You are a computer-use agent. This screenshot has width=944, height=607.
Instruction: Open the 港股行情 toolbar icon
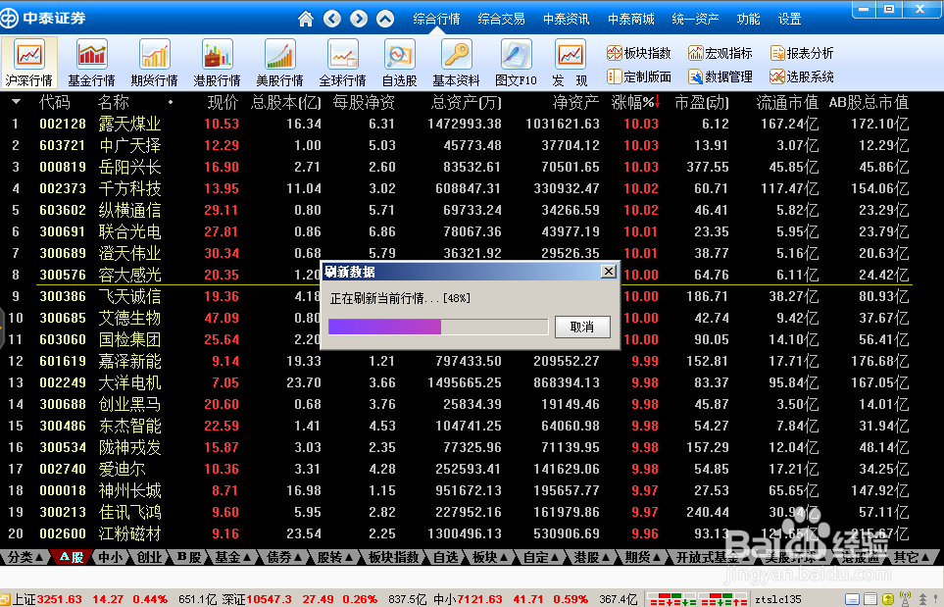(x=217, y=63)
